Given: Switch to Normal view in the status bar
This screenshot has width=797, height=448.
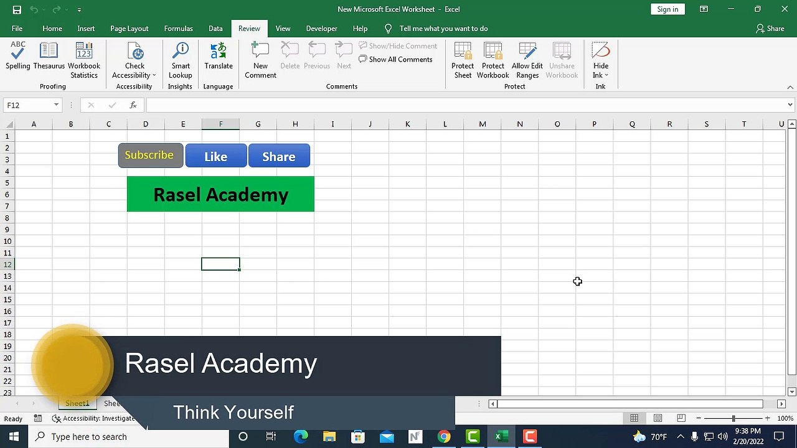Looking at the screenshot, I should coord(634,418).
